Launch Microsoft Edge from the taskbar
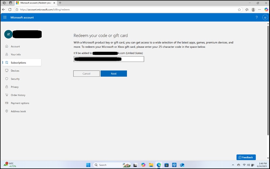Screen dimensions: 270x169 (158, 165)
